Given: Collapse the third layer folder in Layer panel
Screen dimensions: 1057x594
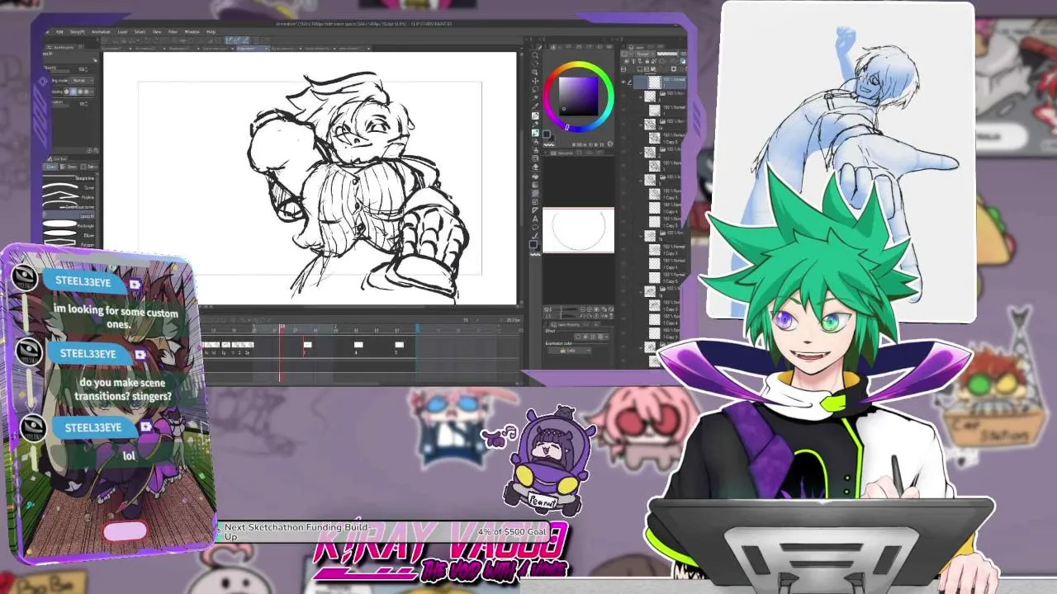Looking at the screenshot, I should click(641, 153).
